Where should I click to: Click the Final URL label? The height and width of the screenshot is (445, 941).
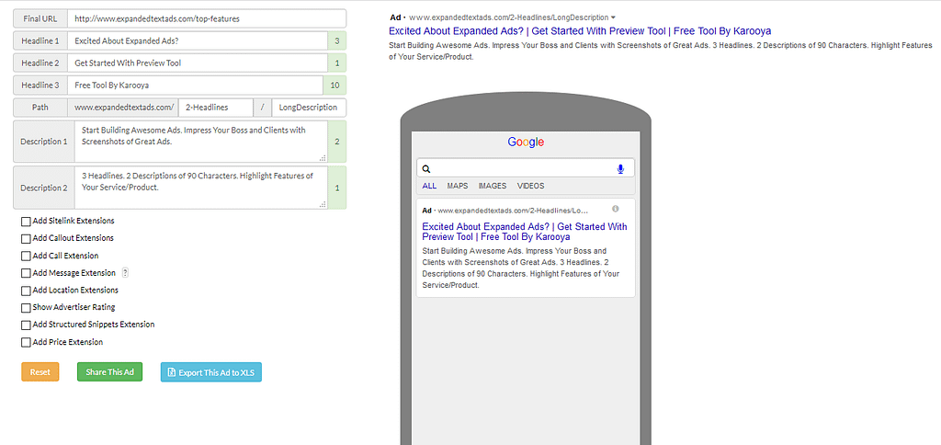tap(40, 18)
